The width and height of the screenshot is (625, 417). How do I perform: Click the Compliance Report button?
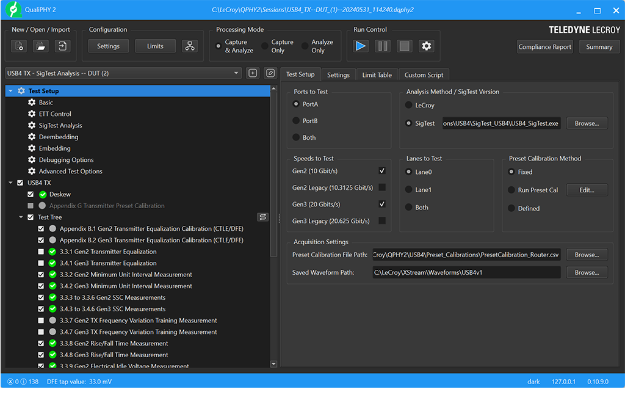point(544,47)
